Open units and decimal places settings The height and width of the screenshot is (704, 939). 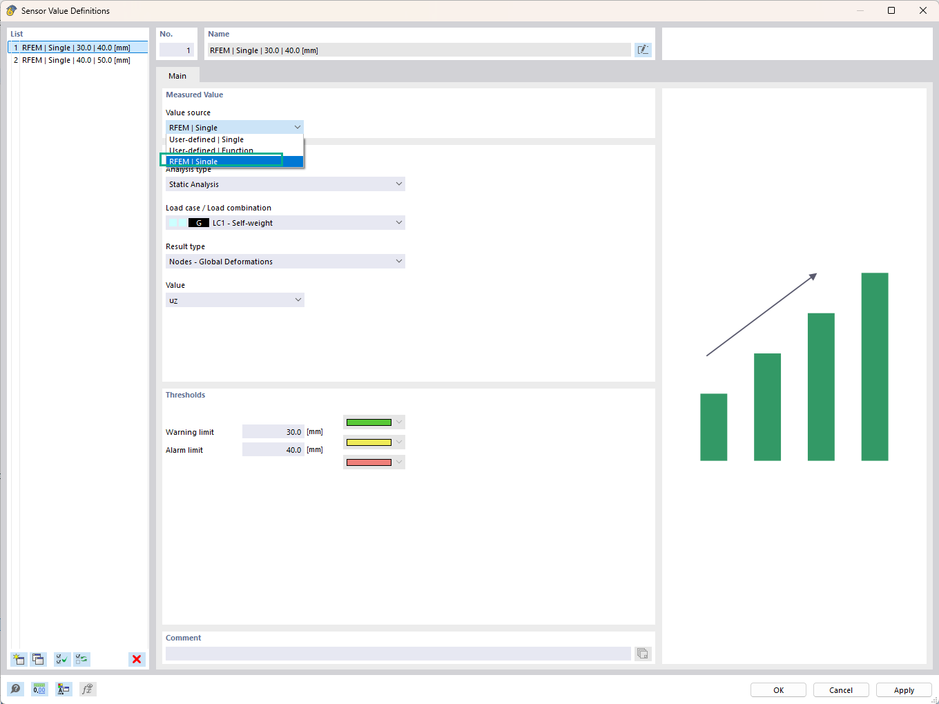click(39, 689)
